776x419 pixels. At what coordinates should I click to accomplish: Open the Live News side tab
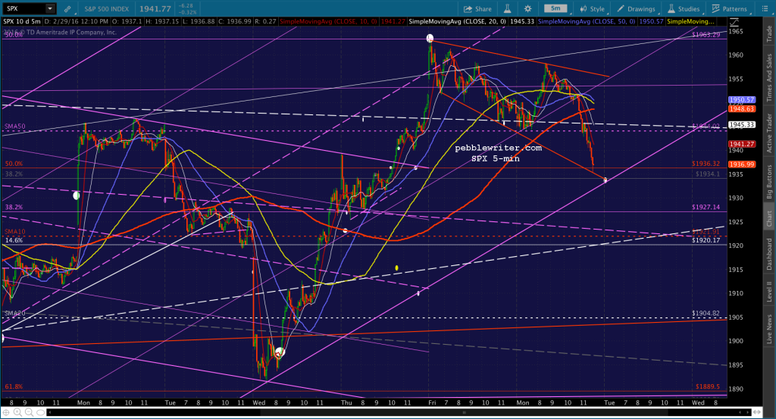tap(769, 329)
